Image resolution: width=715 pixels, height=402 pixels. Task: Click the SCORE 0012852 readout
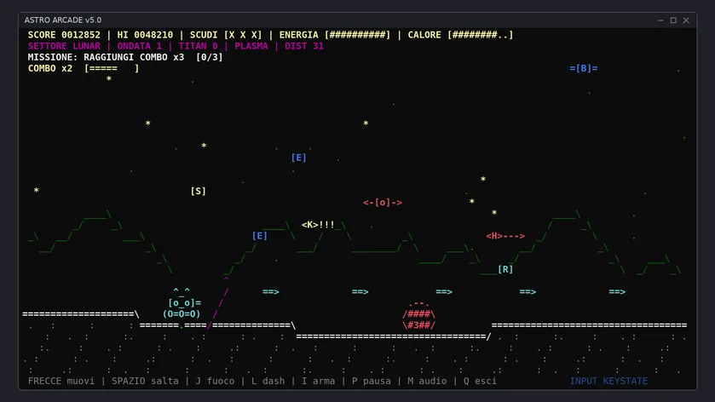64,35
